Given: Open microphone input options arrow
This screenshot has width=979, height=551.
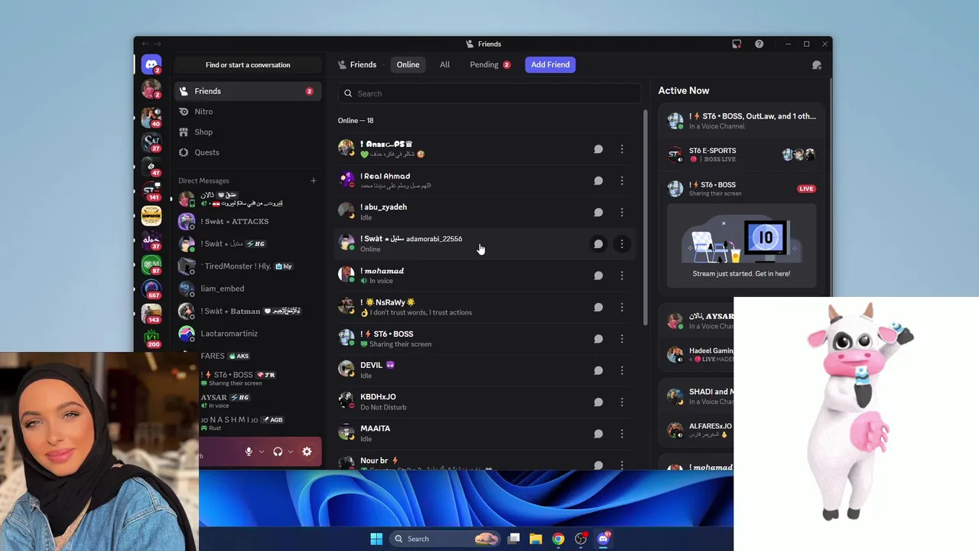Looking at the screenshot, I should tap(262, 452).
